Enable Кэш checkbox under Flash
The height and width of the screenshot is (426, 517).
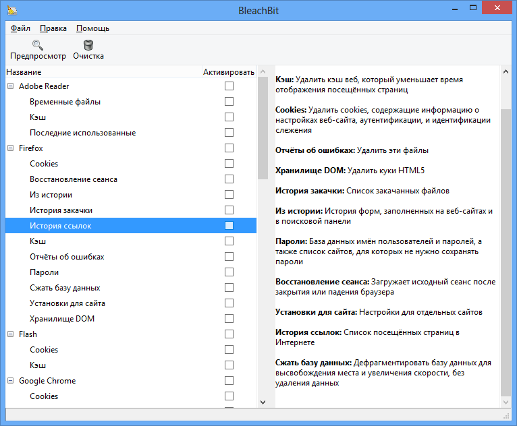click(x=229, y=365)
